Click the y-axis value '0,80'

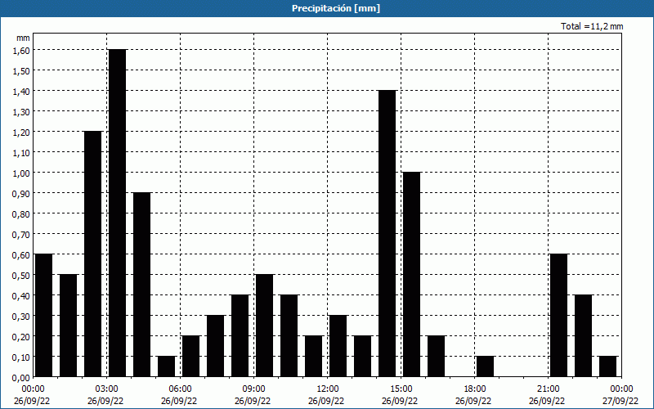21,213
